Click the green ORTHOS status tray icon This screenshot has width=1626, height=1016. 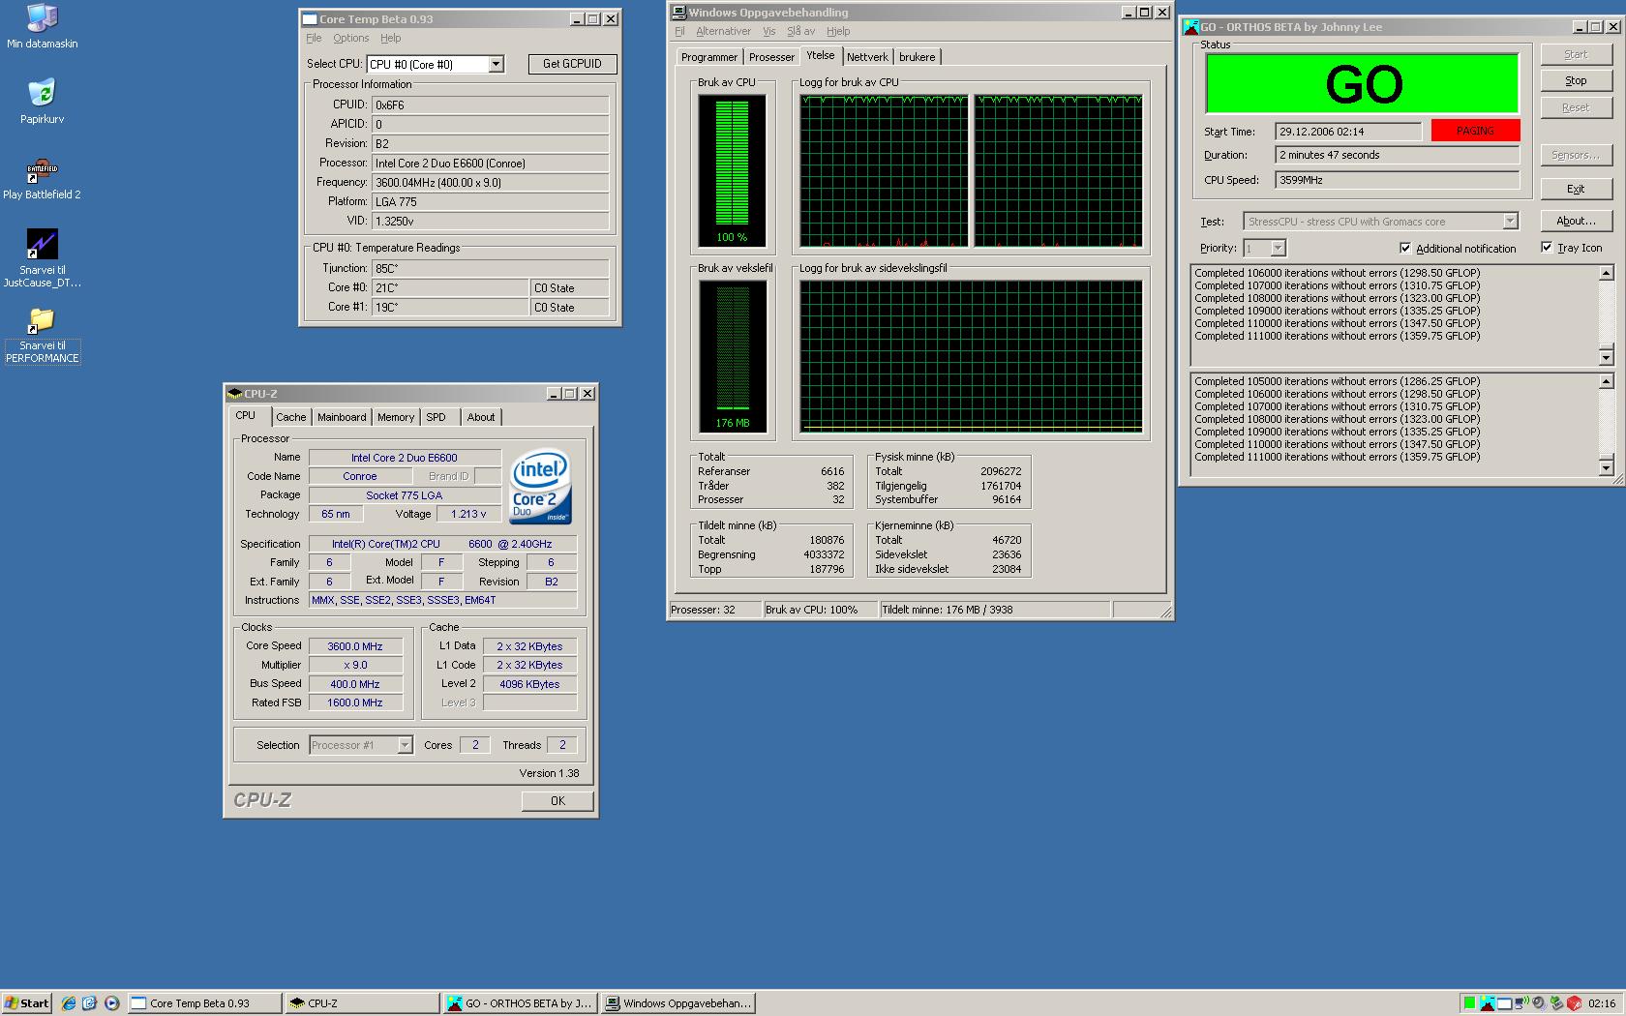point(1469,1003)
